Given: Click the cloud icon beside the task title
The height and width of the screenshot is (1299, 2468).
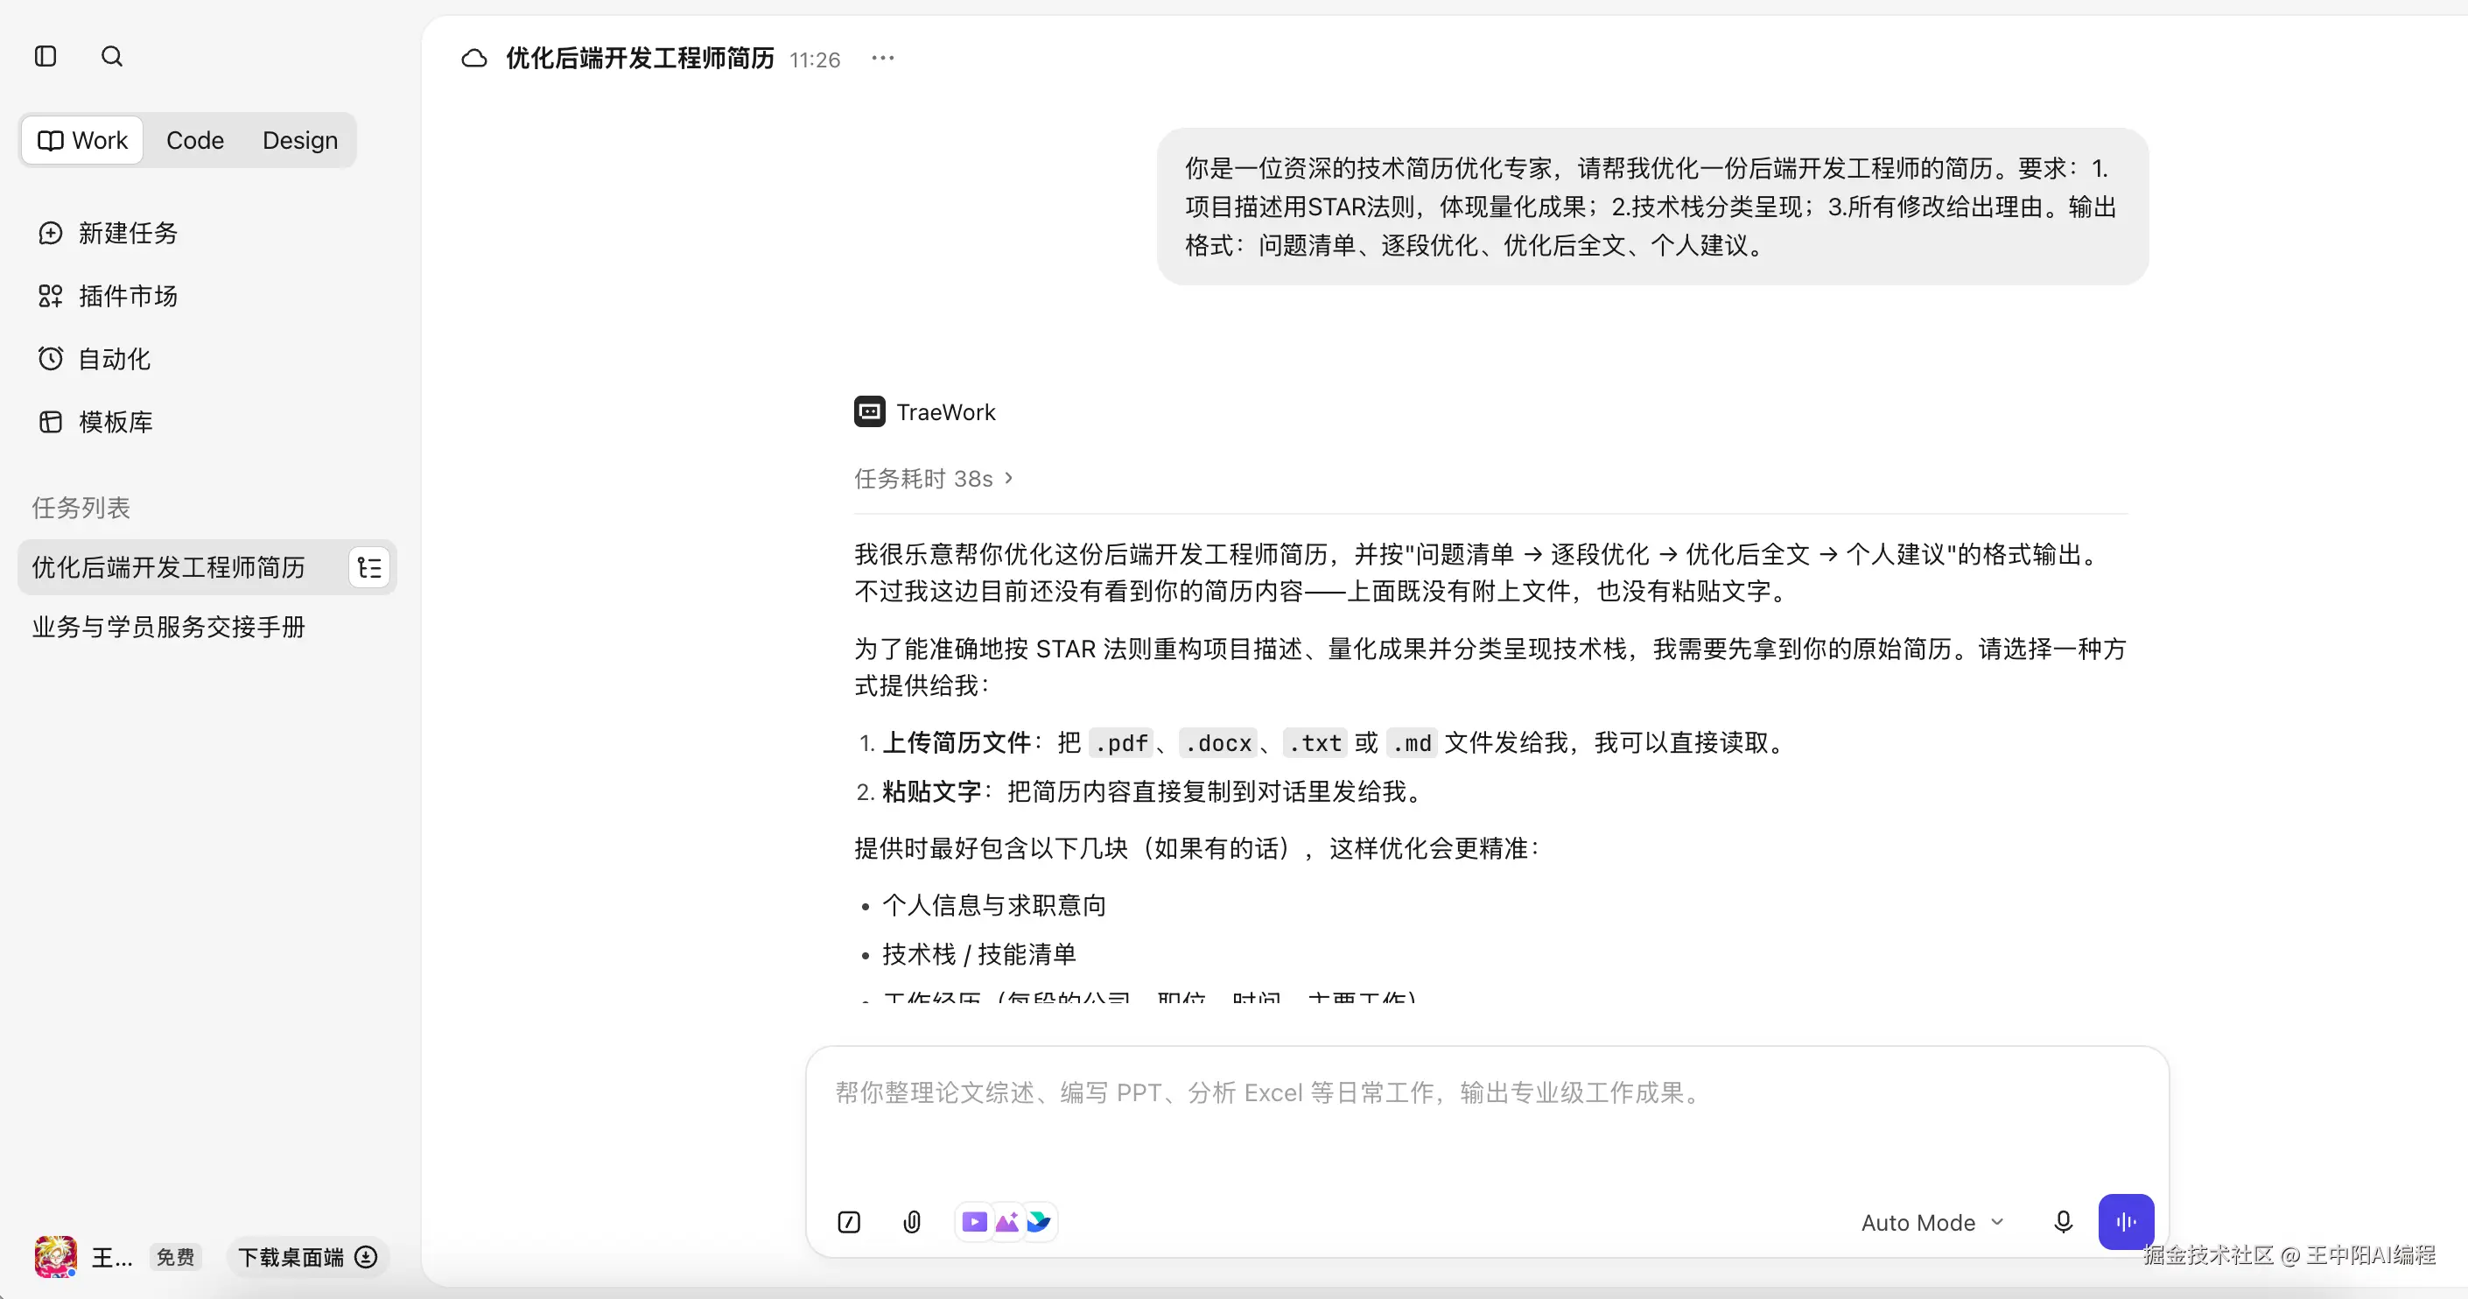Looking at the screenshot, I should click(x=474, y=59).
